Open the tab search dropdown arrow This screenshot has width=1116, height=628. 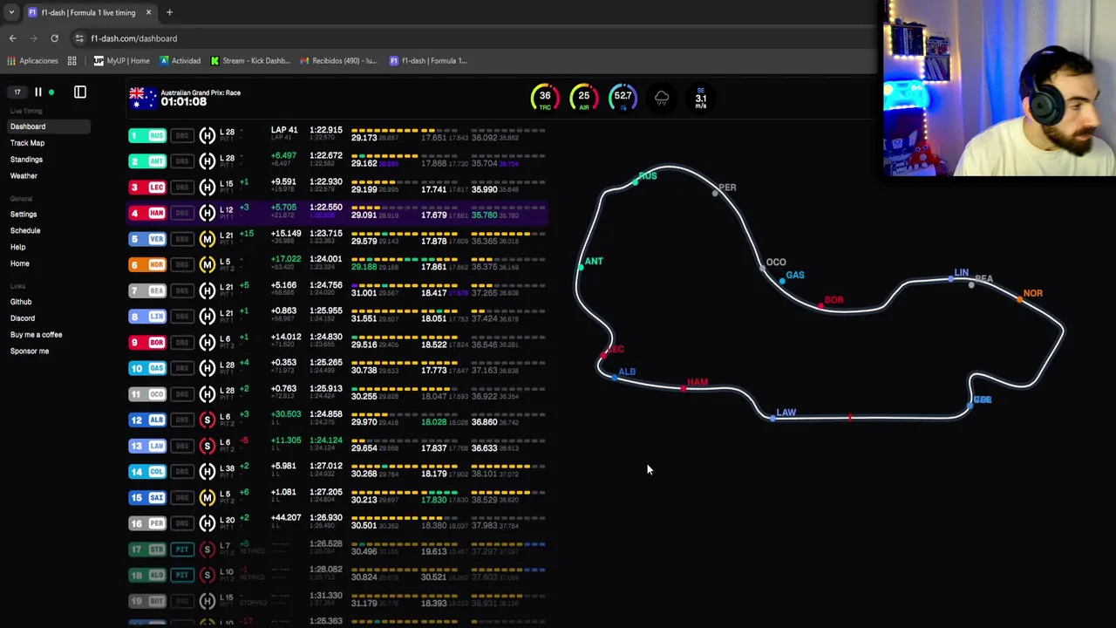(10, 12)
